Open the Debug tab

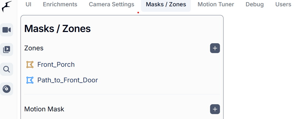254,4
